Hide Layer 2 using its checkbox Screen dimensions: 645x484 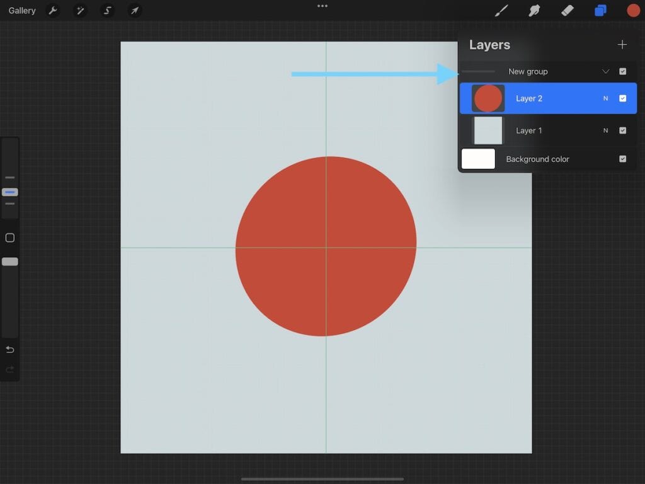622,98
